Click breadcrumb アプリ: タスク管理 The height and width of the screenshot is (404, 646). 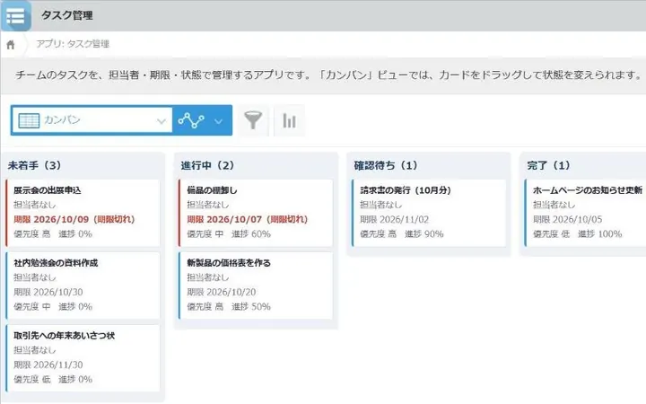pyautogui.click(x=73, y=44)
